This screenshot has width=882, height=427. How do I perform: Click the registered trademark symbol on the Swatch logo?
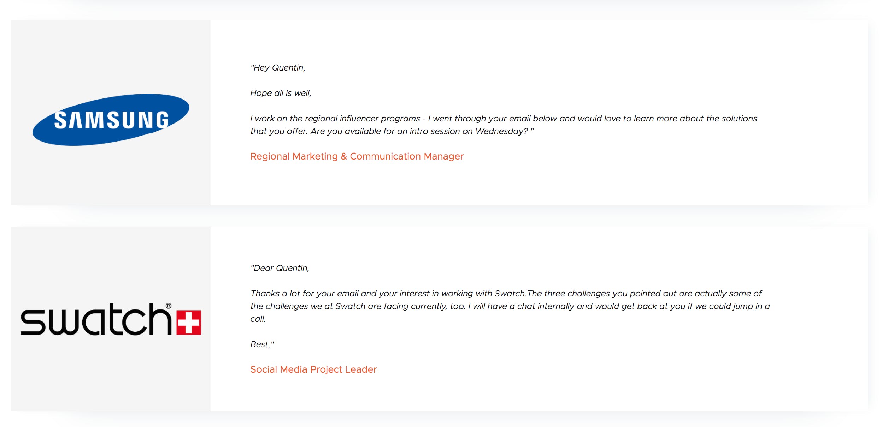(x=169, y=306)
